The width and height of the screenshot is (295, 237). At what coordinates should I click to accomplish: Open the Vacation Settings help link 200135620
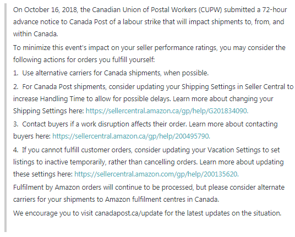(x=156, y=174)
